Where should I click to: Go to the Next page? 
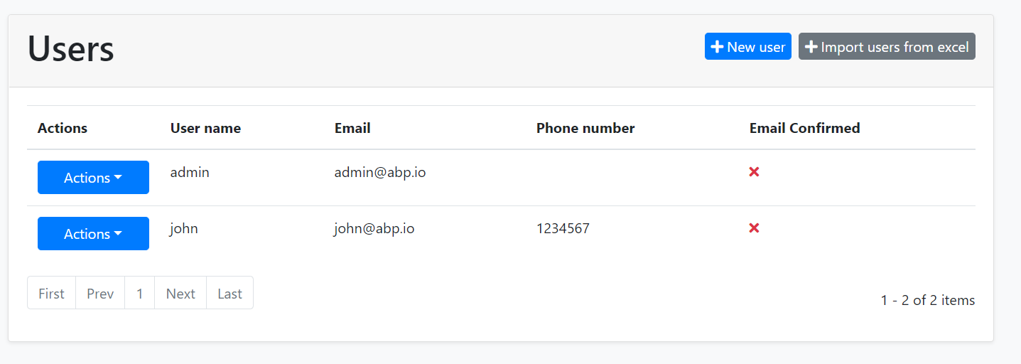click(180, 294)
